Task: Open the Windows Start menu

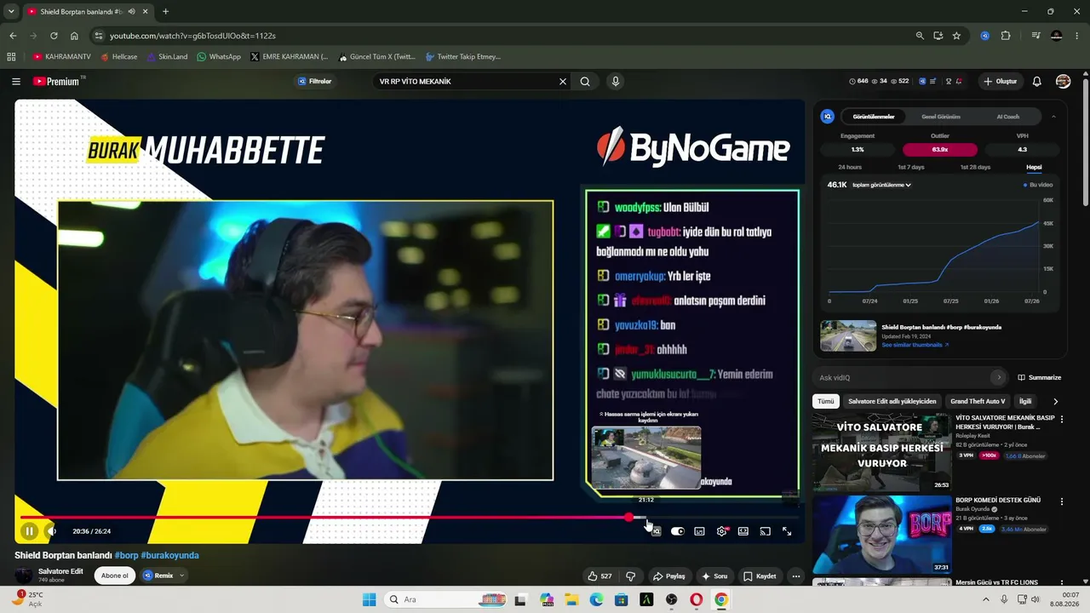Action: [369, 599]
